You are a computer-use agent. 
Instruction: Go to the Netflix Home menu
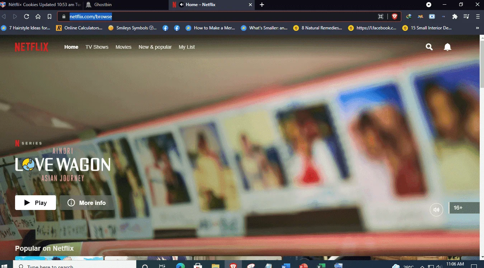click(71, 47)
